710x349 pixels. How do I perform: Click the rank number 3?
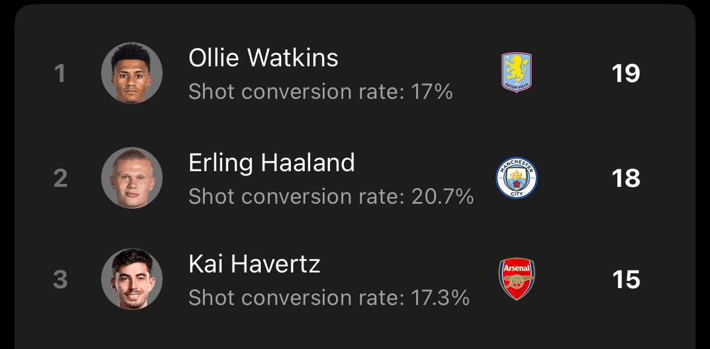pyautogui.click(x=60, y=280)
